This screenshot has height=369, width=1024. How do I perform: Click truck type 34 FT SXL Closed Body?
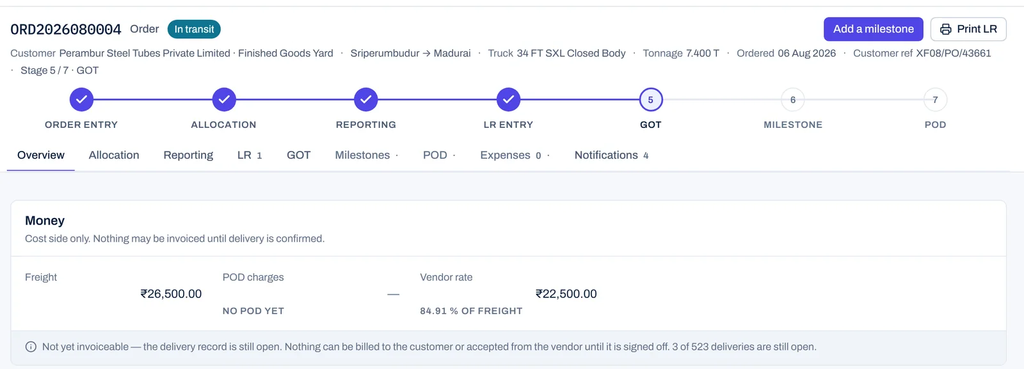(x=571, y=53)
